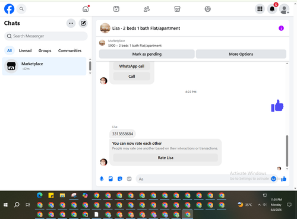The width and height of the screenshot is (297, 219).
Task: Click Lisa's avatar beside the Call button
Action: click(103, 81)
